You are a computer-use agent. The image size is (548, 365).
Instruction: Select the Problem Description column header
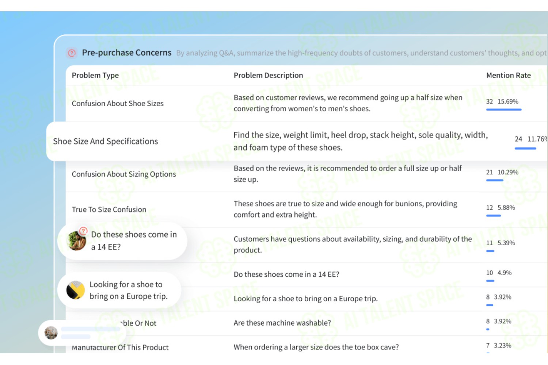(269, 76)
